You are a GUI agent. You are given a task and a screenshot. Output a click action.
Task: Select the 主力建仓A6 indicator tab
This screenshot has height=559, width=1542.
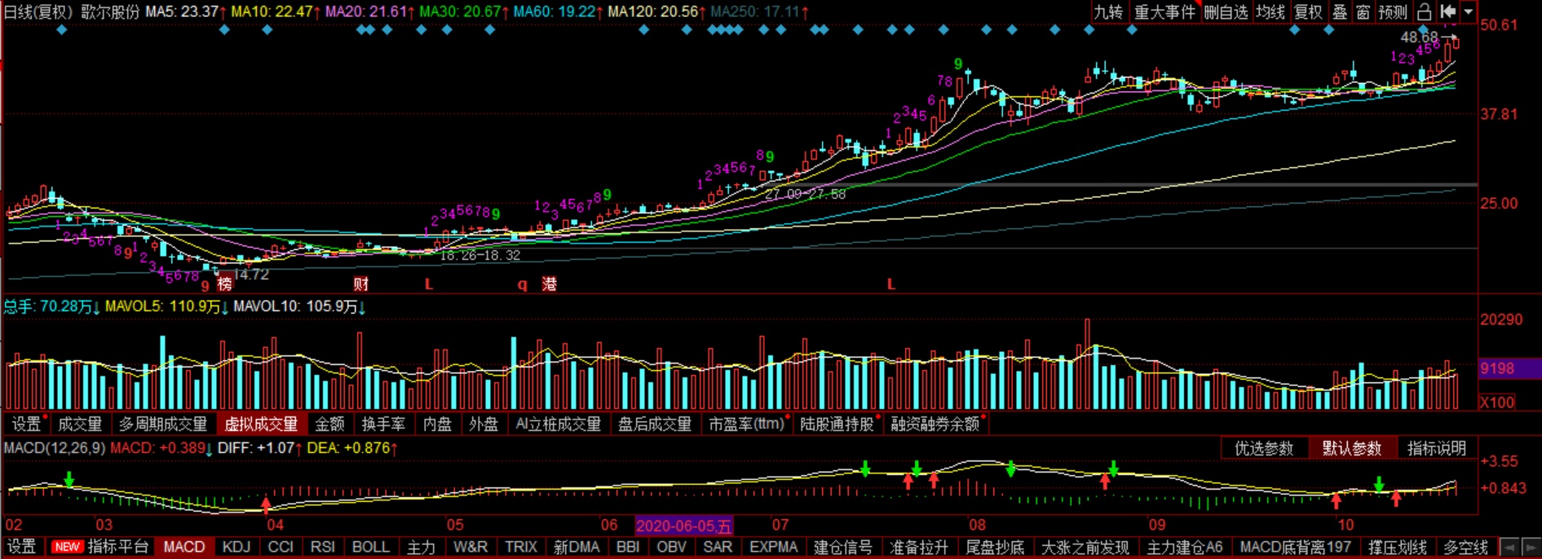[x=1185, y=547]
